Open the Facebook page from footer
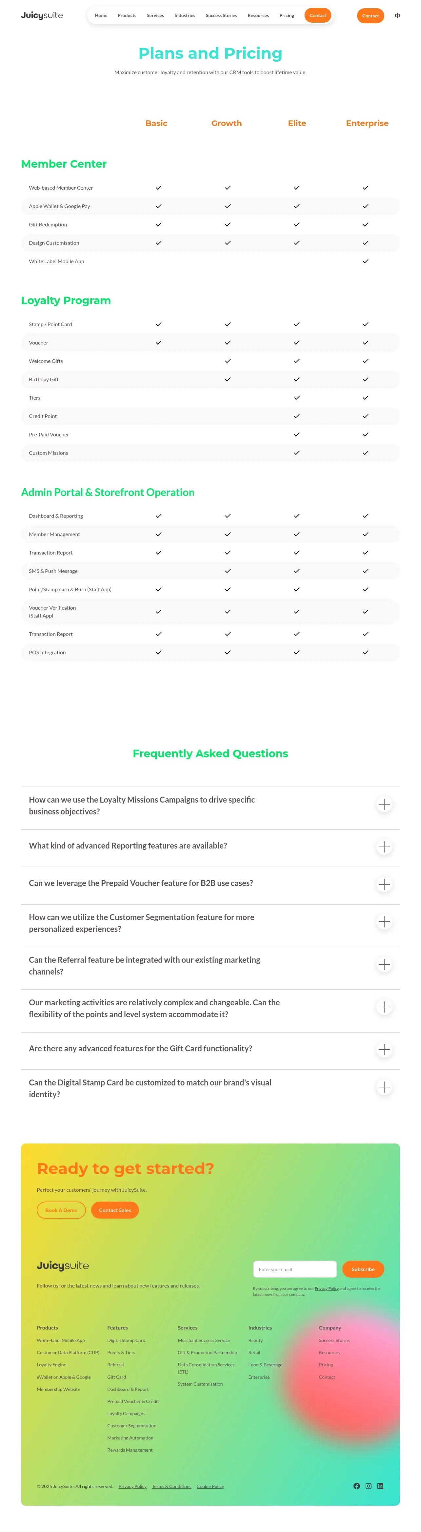 (357, 1486)
